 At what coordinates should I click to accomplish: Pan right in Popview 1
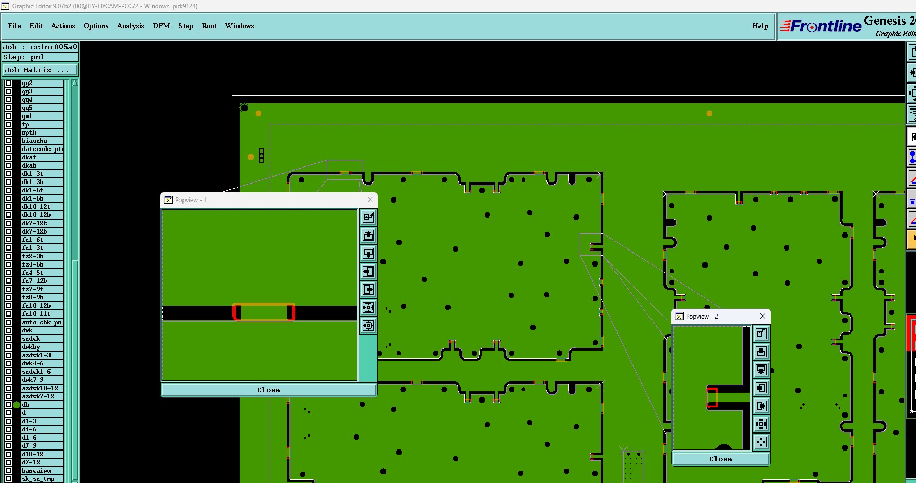pos(368,290)
